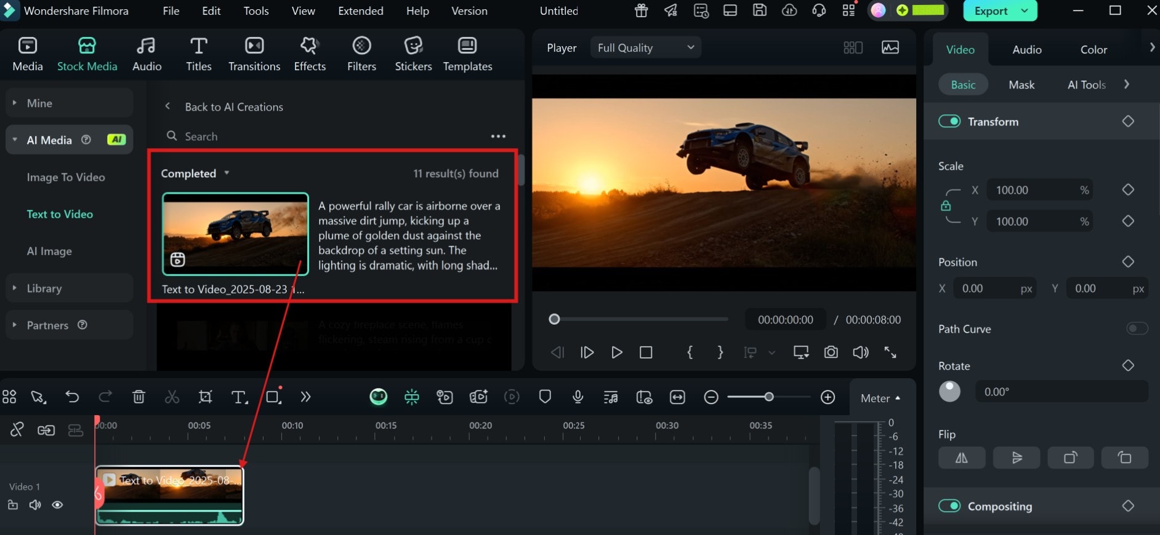Open the Stickers library

point(413,54)
